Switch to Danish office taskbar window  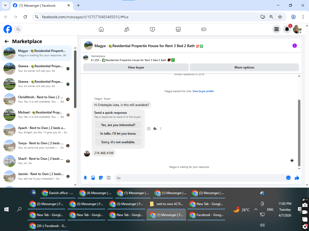click(x=58, y=193)
